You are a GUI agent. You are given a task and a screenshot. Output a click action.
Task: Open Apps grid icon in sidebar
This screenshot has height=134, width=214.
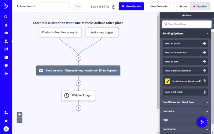point(6,113)
